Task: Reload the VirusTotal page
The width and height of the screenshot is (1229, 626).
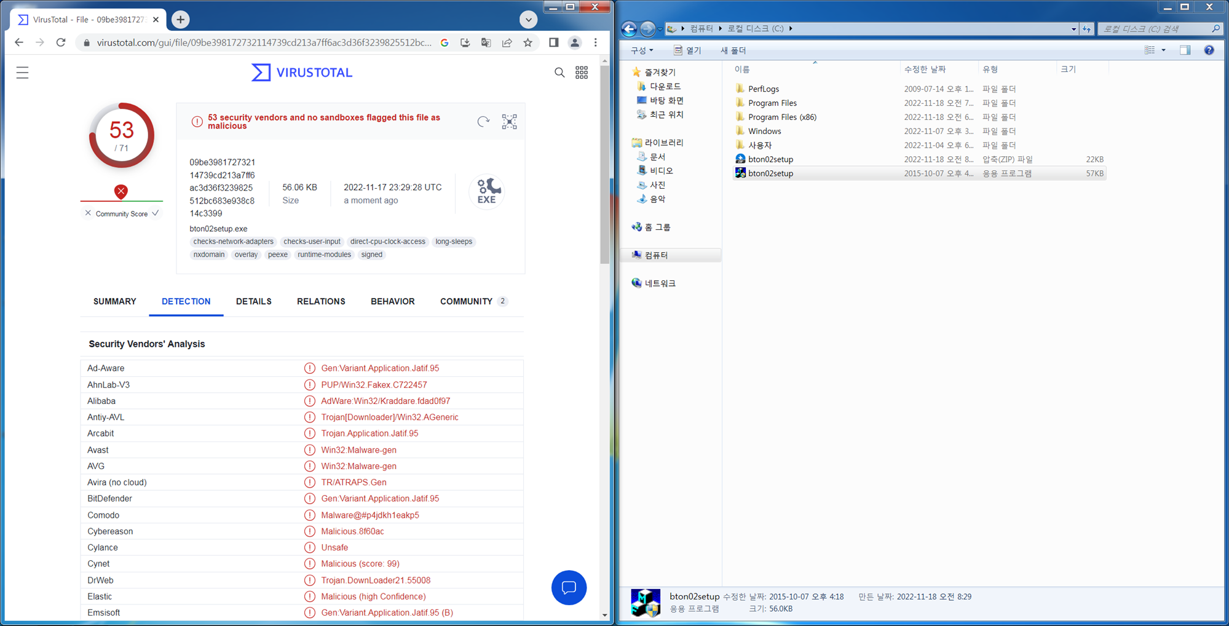Action: pos(61,42)
